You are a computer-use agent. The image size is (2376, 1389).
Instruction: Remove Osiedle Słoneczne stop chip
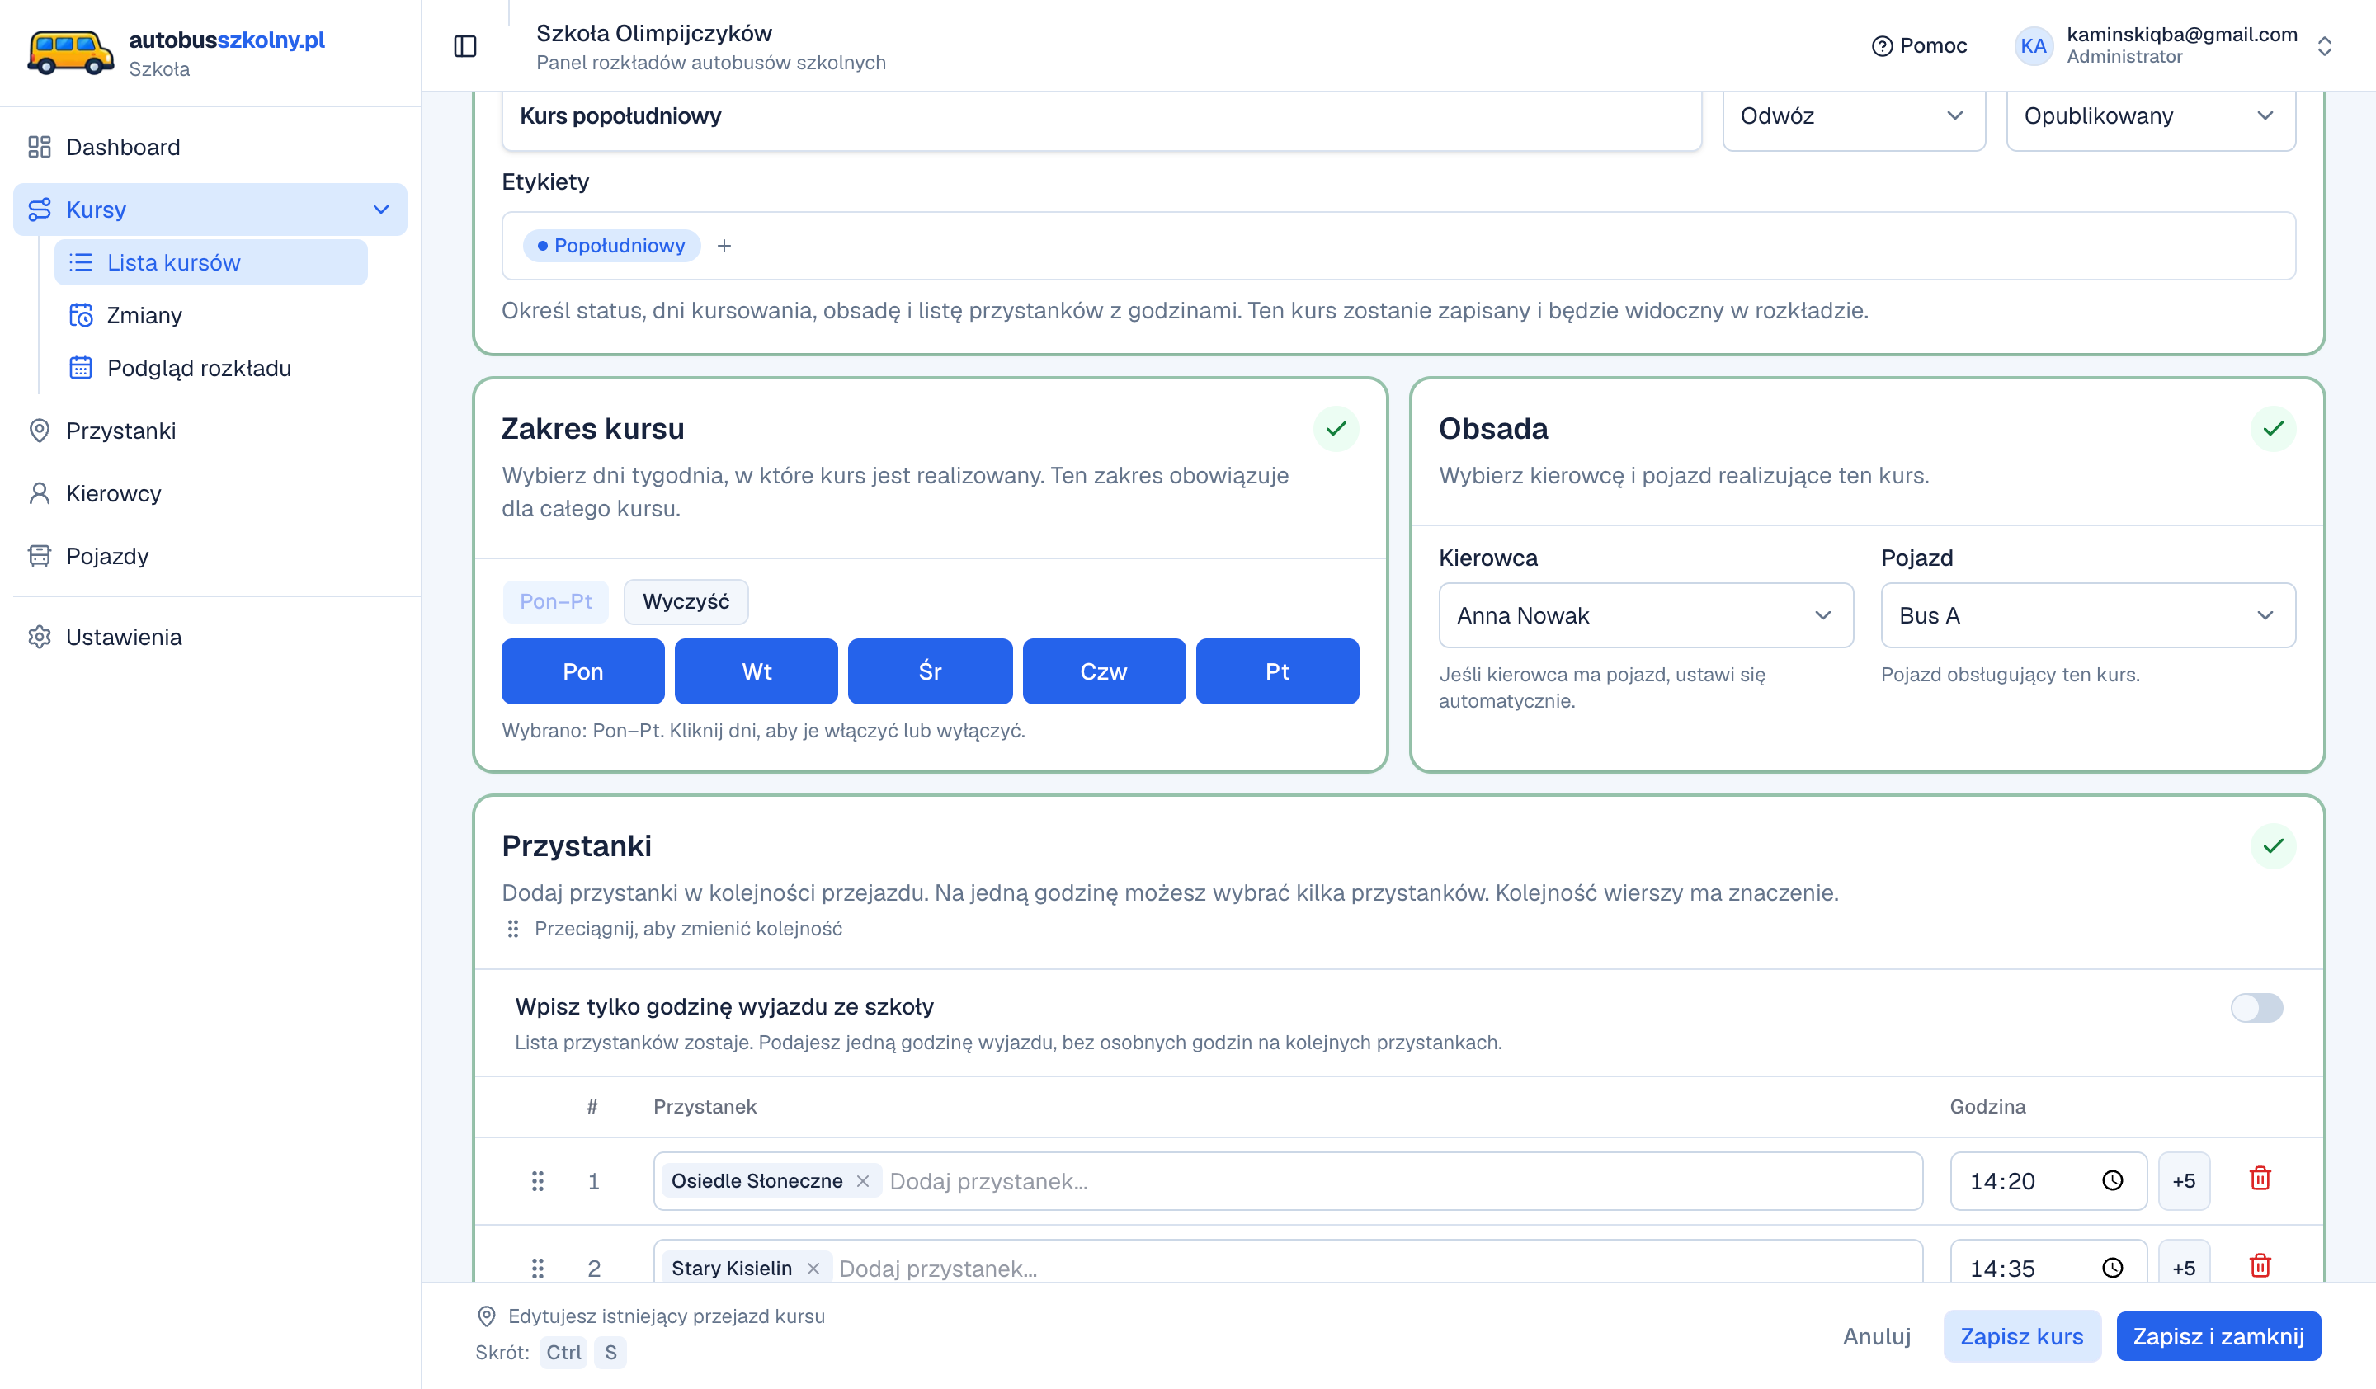pos(863,1181)
